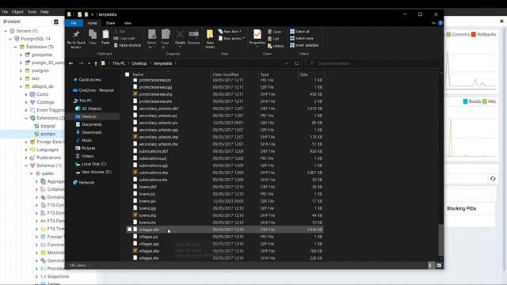The image size is (507, 285).
Task: Close the pgAdmin panel with X
Action: (x=501, y=21)
